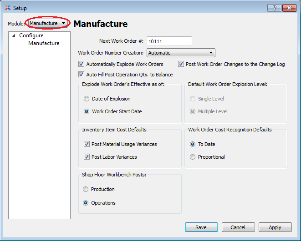Uncheck Post Work Order Changes to Change Log
This screenshot has width=301, height=241.
(x=181, y=64)
